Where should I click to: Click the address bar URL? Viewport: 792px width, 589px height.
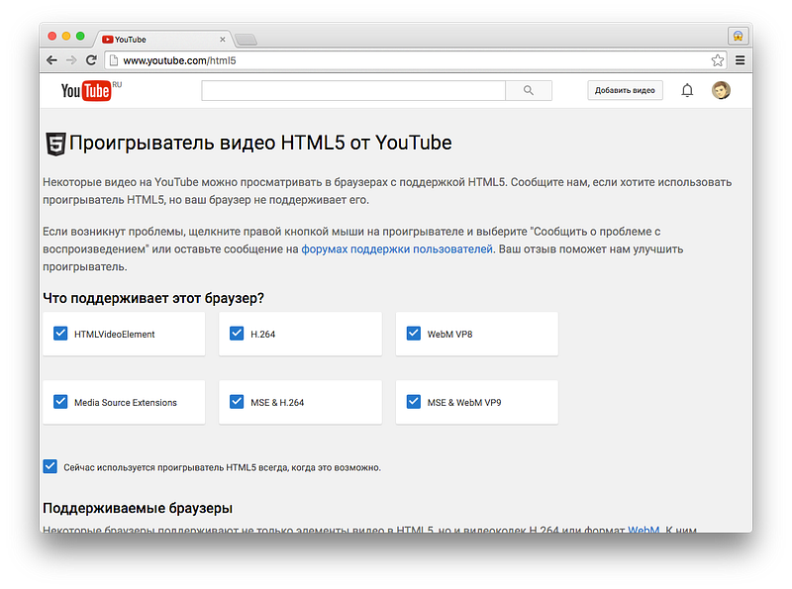point(179,60)
